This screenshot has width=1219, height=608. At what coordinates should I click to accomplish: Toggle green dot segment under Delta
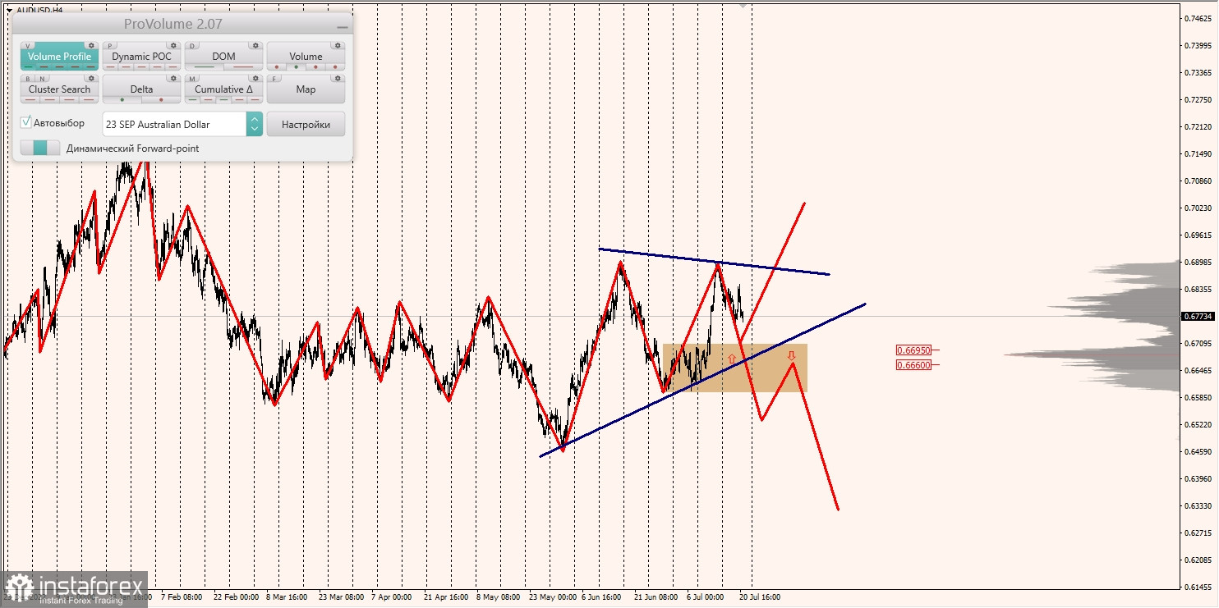[122, 99]
